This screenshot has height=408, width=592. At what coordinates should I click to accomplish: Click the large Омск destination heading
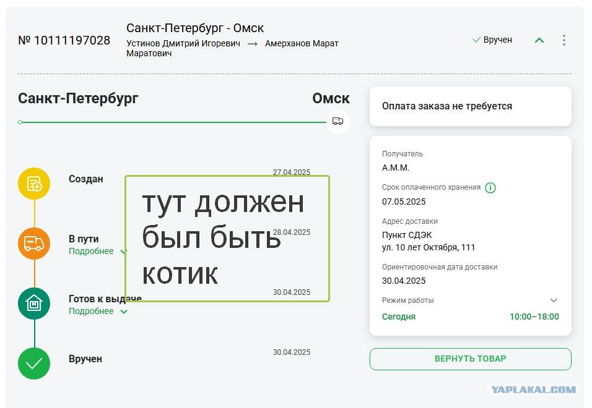(331, 98)
